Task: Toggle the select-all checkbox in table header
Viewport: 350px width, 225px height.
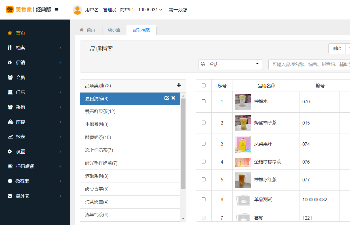Action: 203,85
